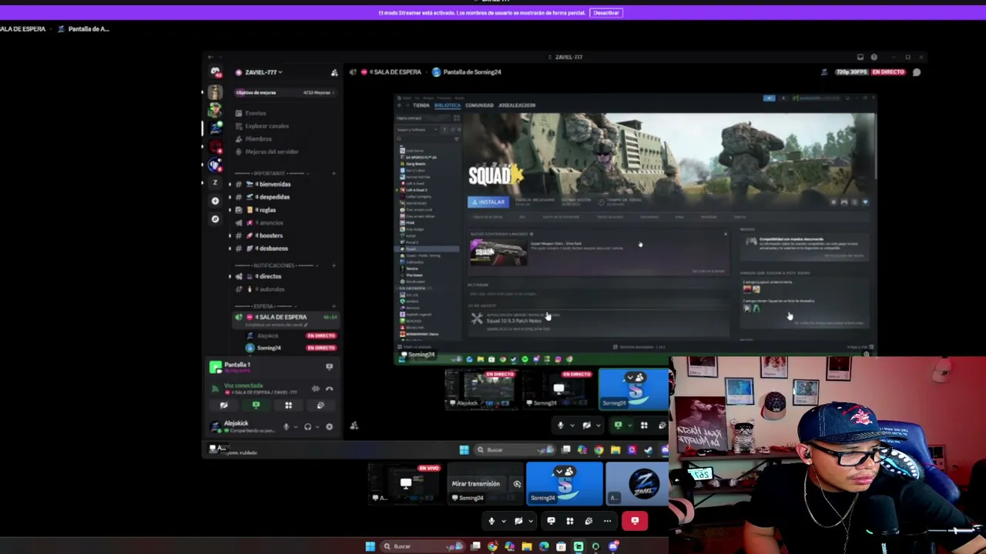Open user settings gear in Alejokick's user panel
This screenshot has width=986, height=554.
coord(329,427)
